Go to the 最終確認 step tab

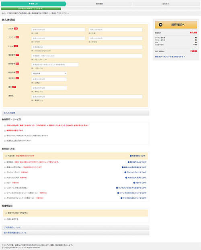tap(99, 4)
